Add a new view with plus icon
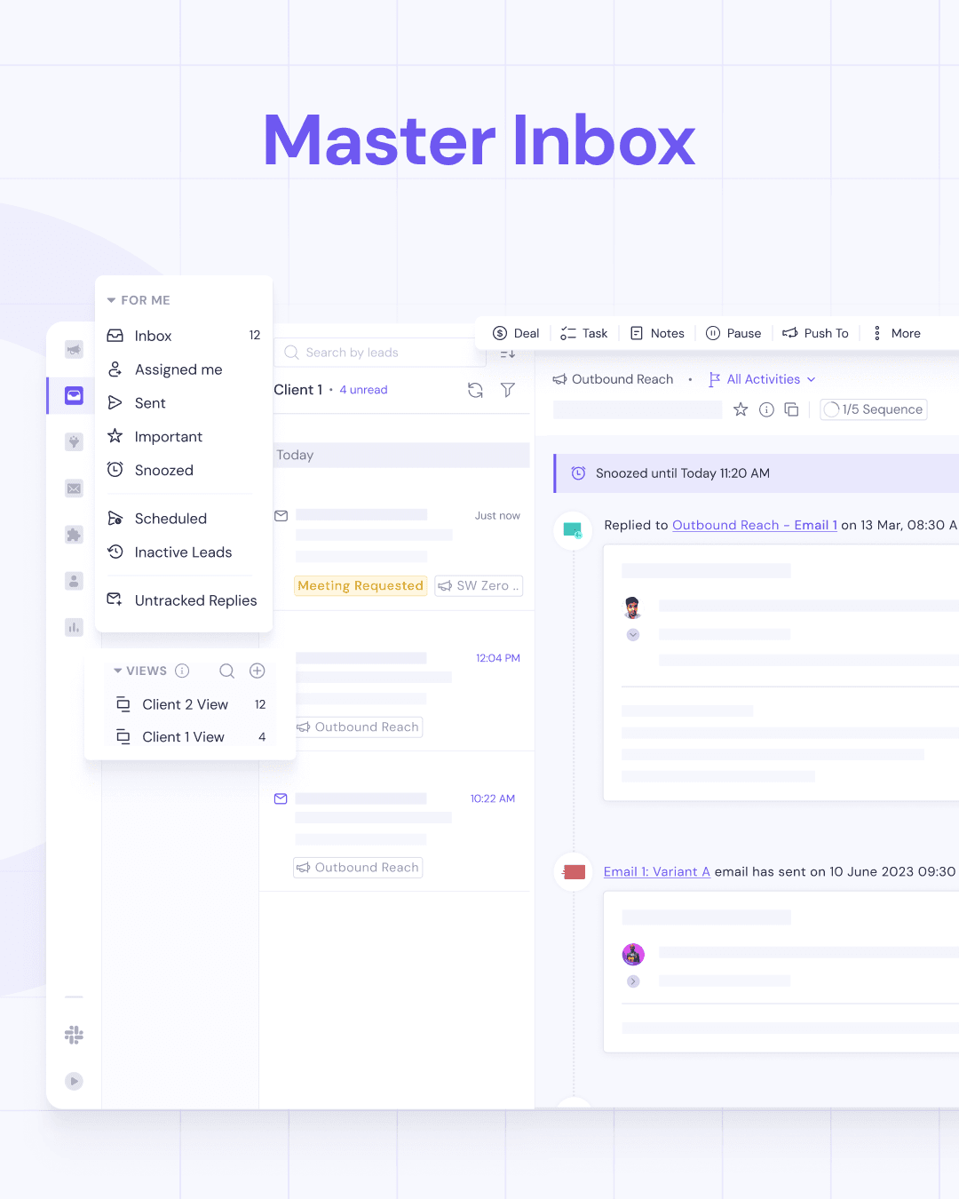This screenshot has width=959, height=1199. pyautogui.click(x=258, y=671)
